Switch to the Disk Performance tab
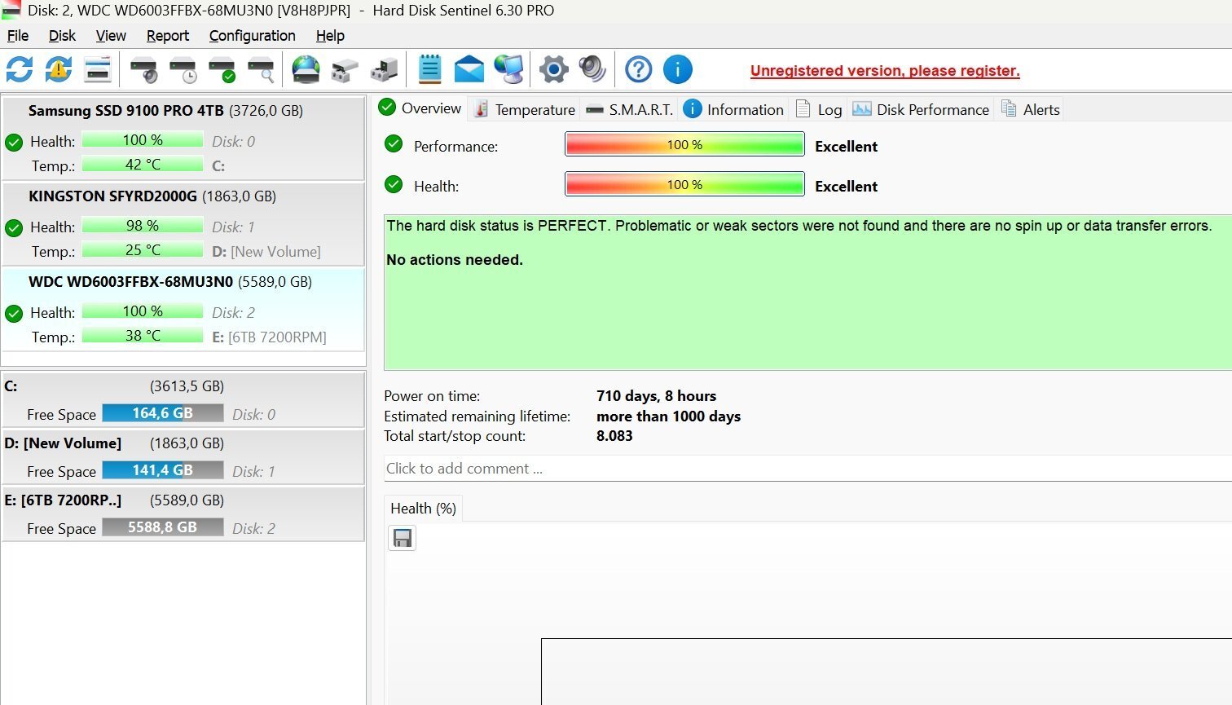The height and width of the screenshot is (705, 1232). (921, 109)
